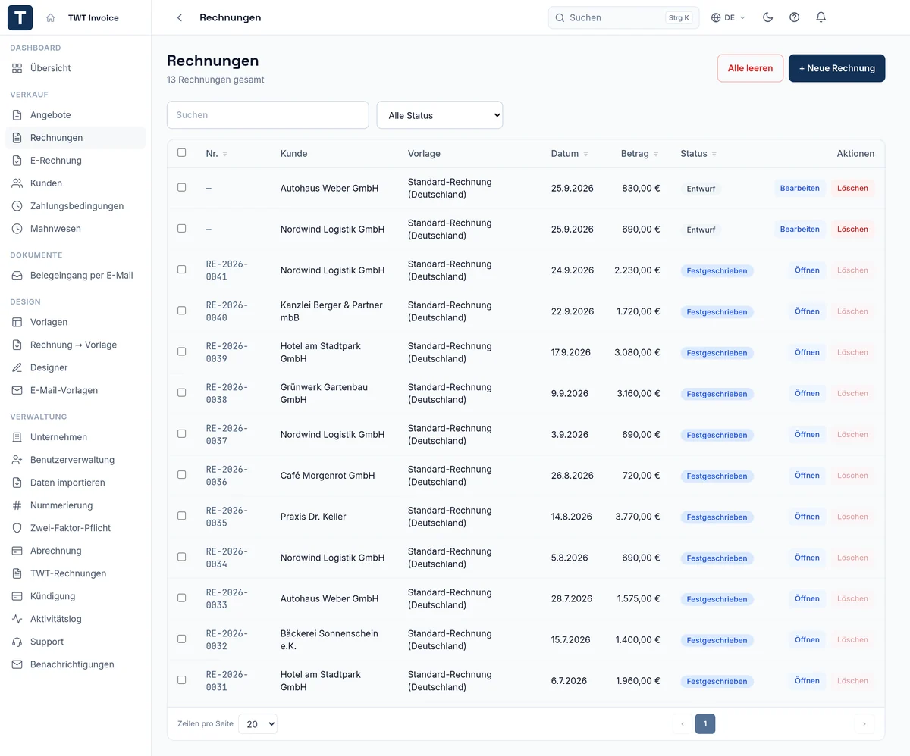Viewport: 910px width, 756px height.
Task: Focus the invoice Suchen field above table
Action: point(268,115)
